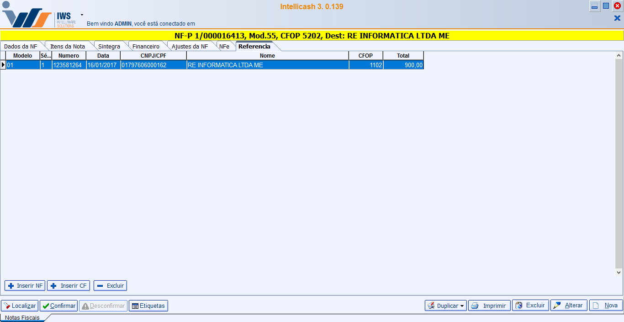624x322 pixels.
Task: Click the Confirmar button
Action: 58,306
